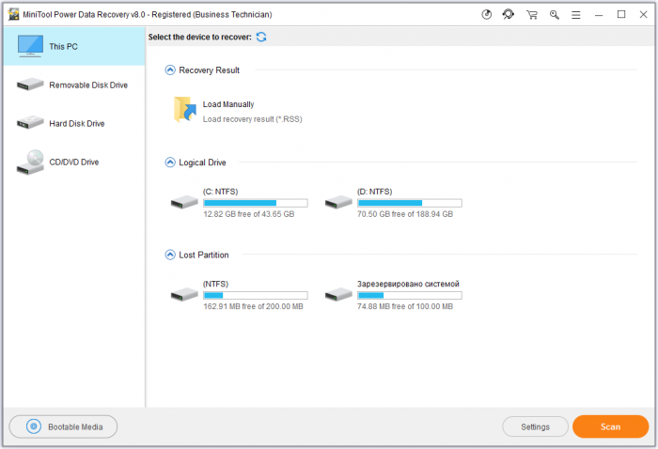Click the 200.00 MB NTFS partition usage bar
The image size is (658, 449).
[x=256, y=295]
